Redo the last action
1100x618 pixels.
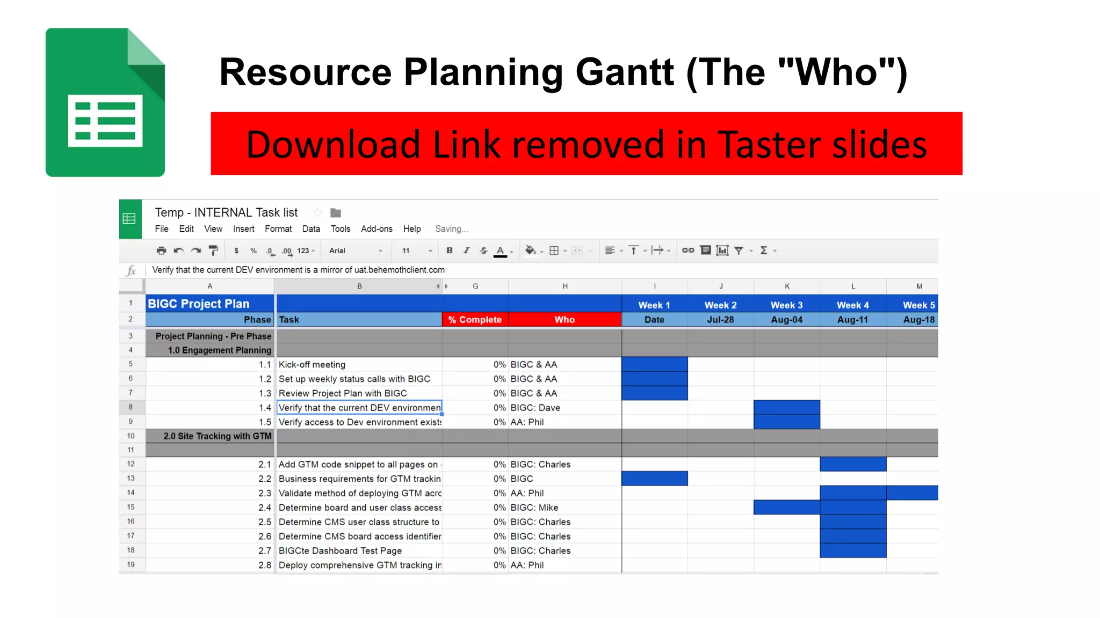[x=196, y=251]
